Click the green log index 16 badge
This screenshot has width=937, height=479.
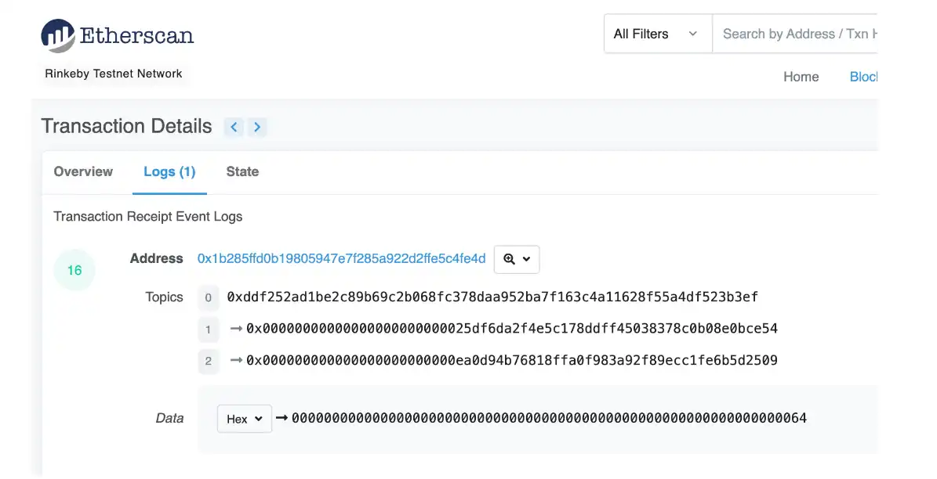point(74,271)
